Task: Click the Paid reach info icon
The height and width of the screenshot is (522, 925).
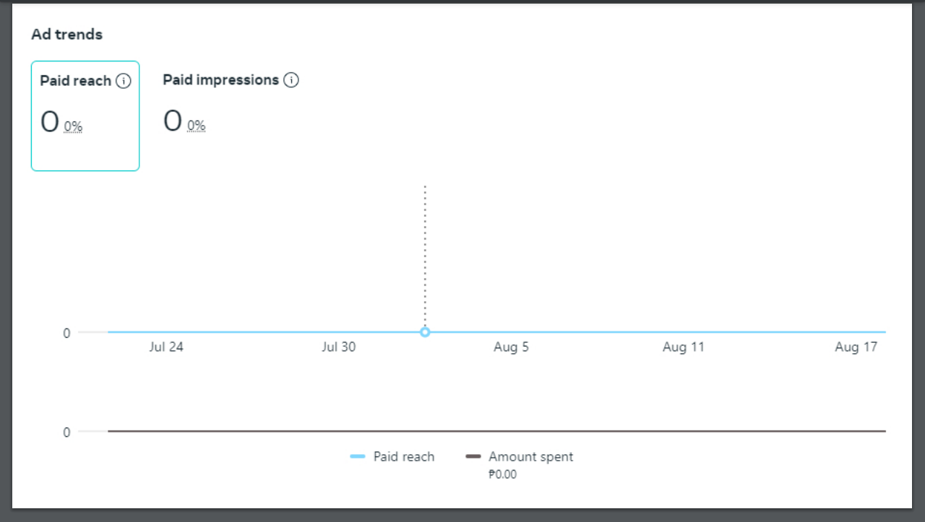Action: [124, 81]
